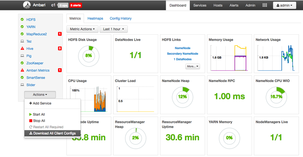Click the Secondary NameNode link
The width and height of the screenshot is (303, 157).
[x=182, y=53]
